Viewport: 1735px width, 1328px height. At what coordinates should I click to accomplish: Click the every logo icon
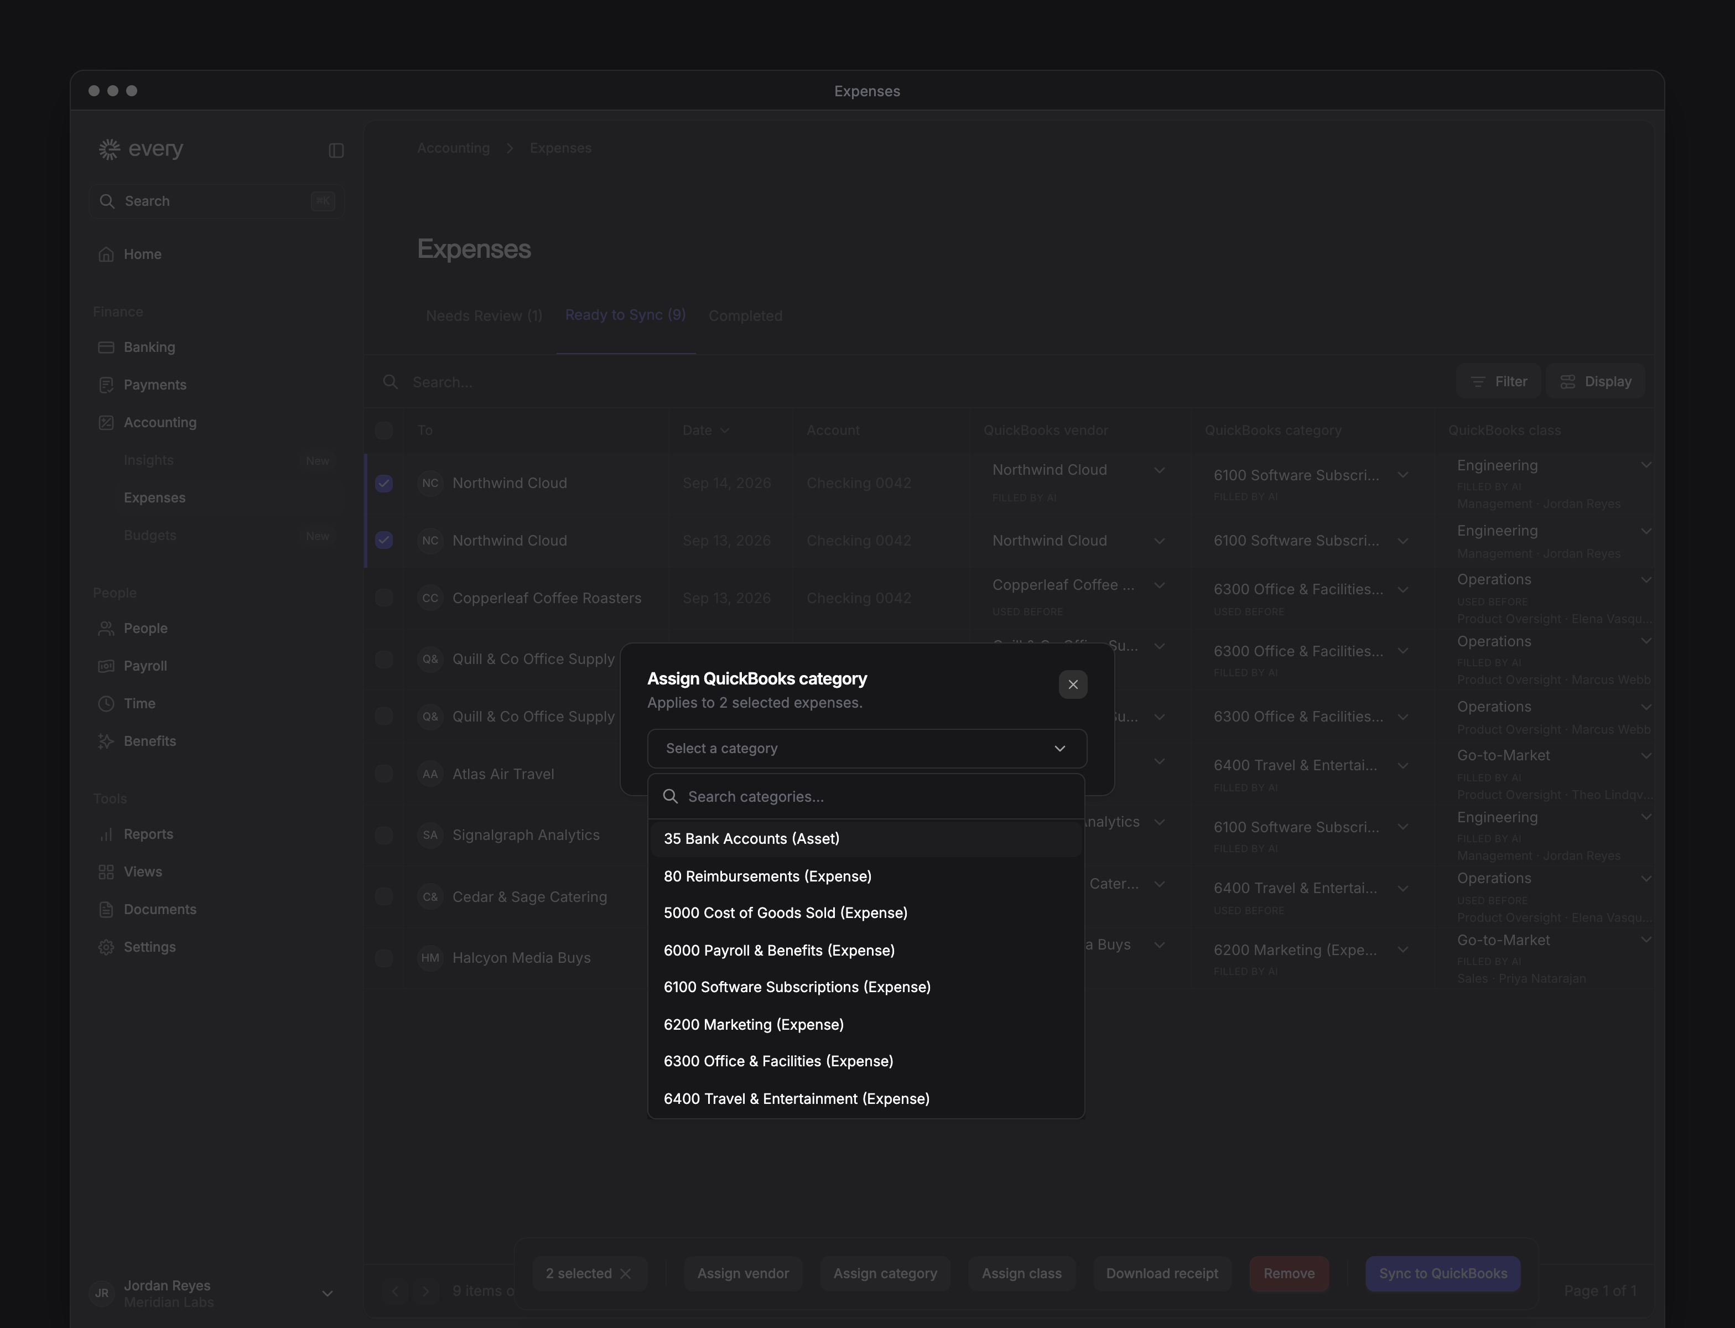point(109,149)
